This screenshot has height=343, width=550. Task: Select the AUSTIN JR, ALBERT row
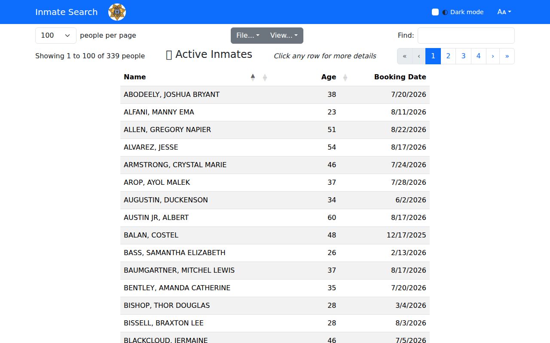point(275,218)
